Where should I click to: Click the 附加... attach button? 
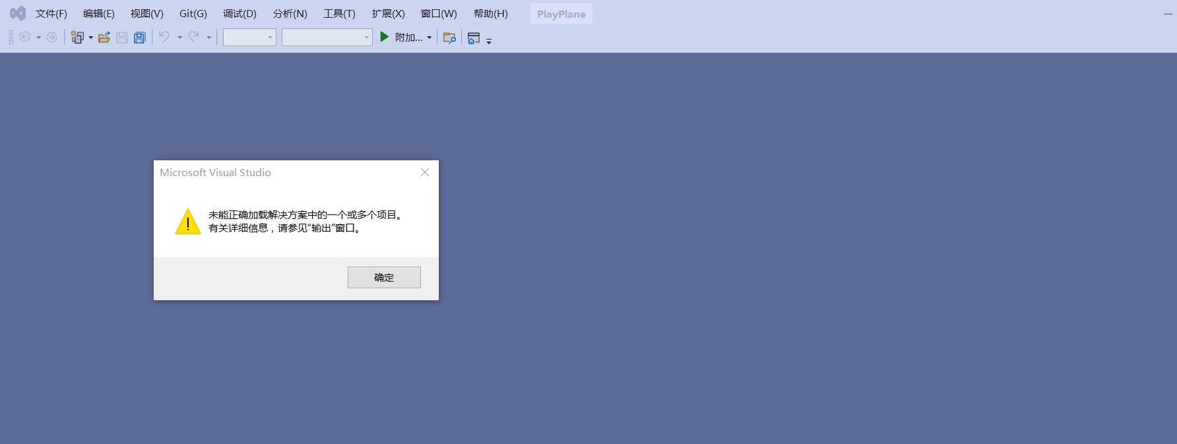point(408,38)
